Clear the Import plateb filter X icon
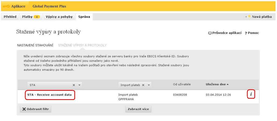Viewport: 277px width, 121px height. 143,85
